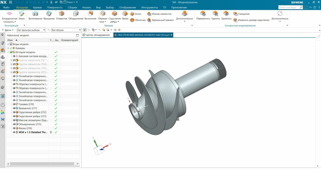Viewport: 321px width, 170px height.
Task: Click the Меню button
Action: [8, 30]
